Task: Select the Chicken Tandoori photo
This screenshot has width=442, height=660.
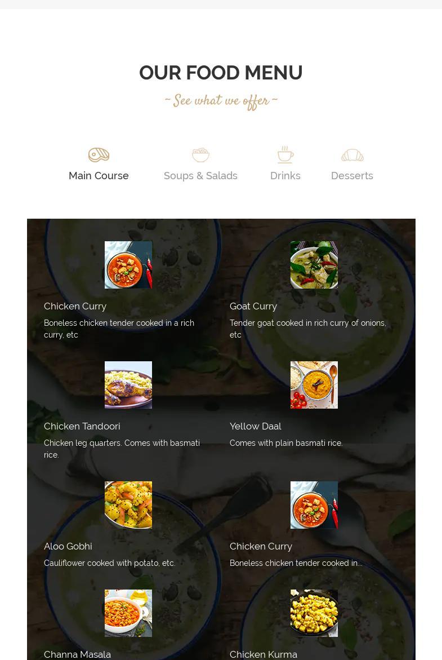Action: [128, 385]
